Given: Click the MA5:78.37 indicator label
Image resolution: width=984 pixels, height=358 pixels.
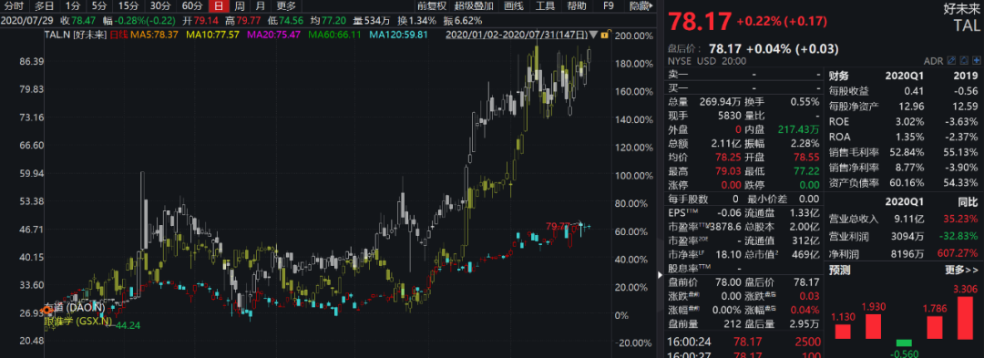Looking at the screenshot, I should click(x=153, y=35).
